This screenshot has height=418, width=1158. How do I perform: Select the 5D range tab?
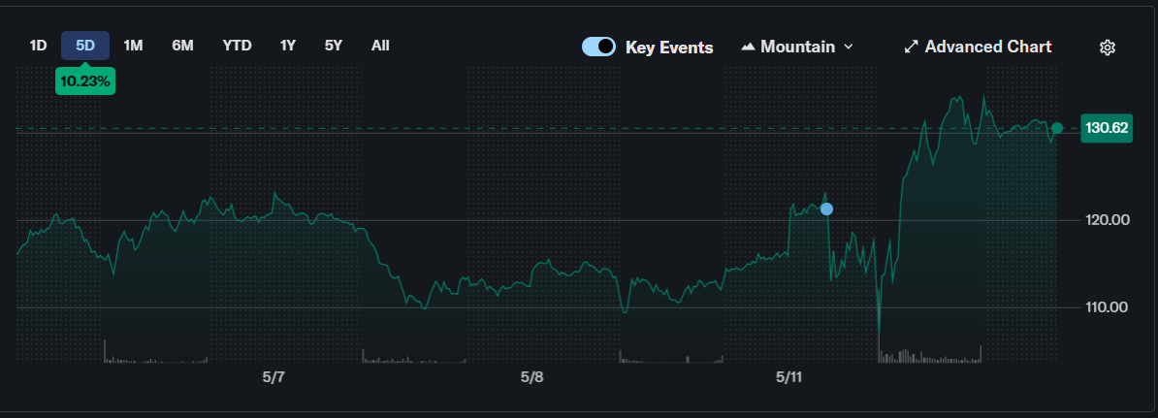pos(85,46)
